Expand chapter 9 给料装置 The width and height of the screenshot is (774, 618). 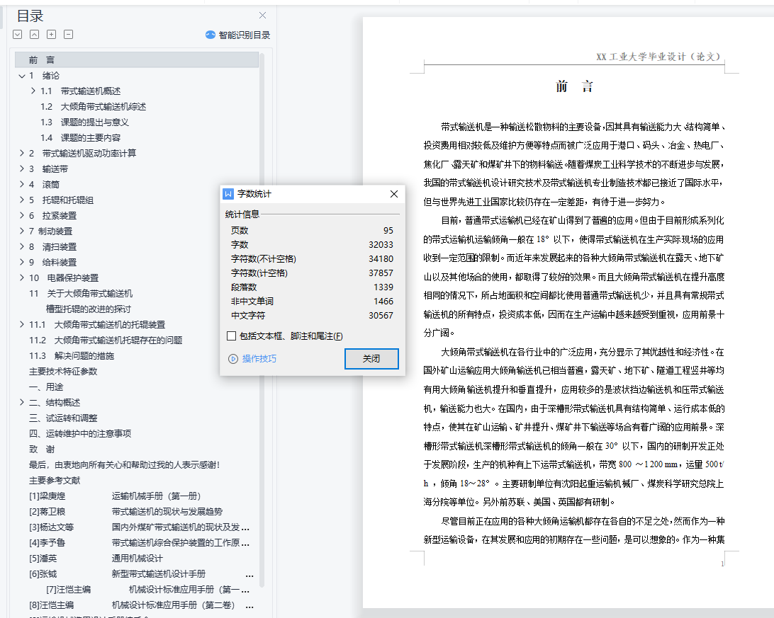(22, 262)
